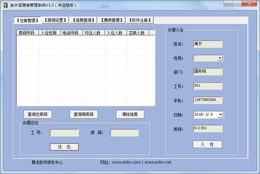Click the 尊龙软件研发中心 footer text
Viewport: 260px width, 174px height.
47,162
